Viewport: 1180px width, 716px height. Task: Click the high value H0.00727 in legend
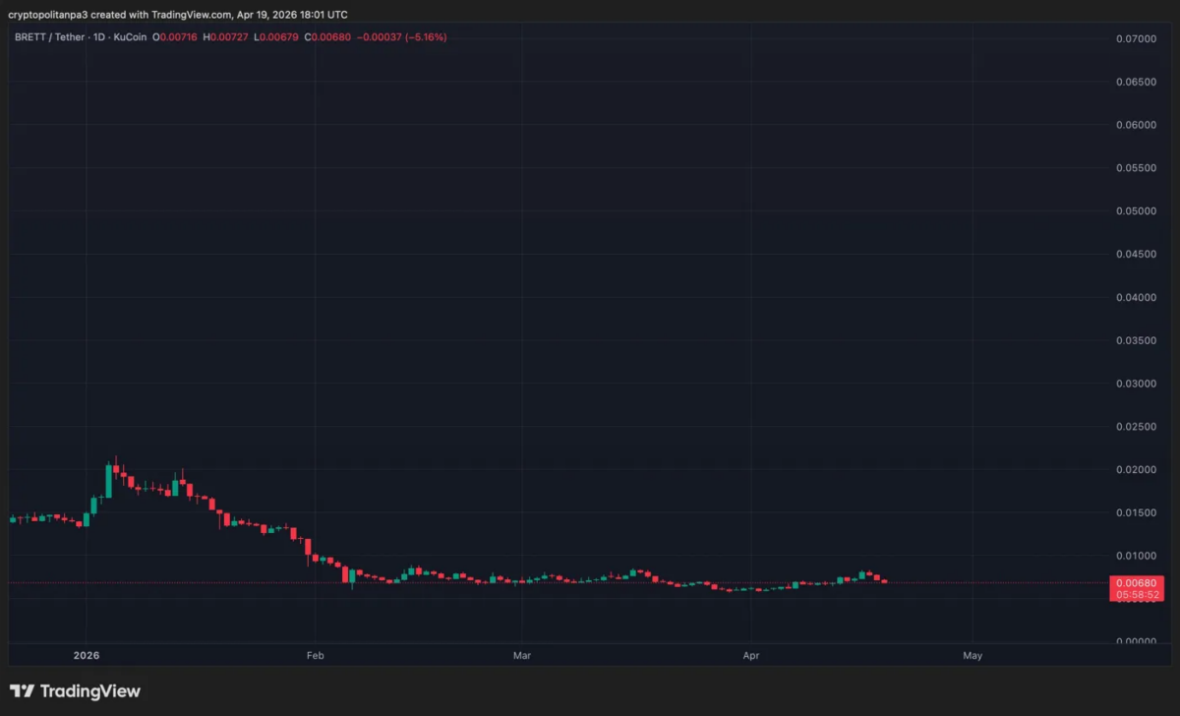pyautogui.click(x=225, y=36)
